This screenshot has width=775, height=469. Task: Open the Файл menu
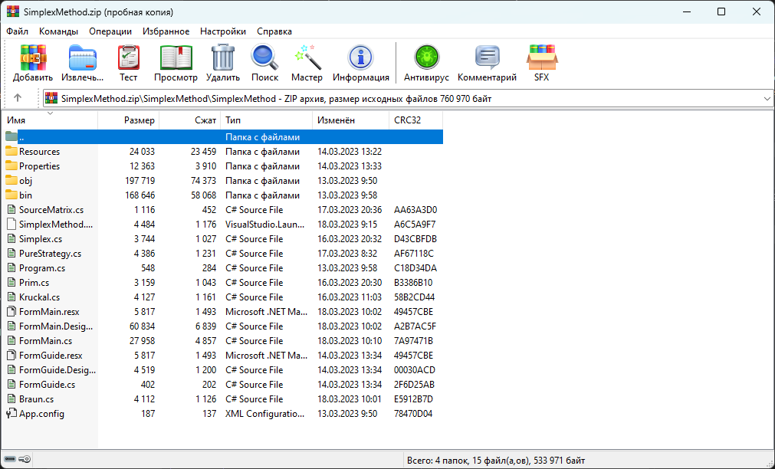(x=17, y=31)
